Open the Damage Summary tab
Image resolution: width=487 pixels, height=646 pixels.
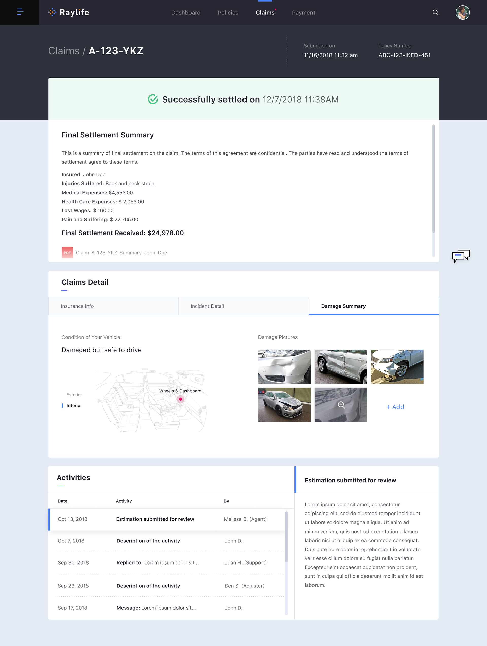[343, 306]
